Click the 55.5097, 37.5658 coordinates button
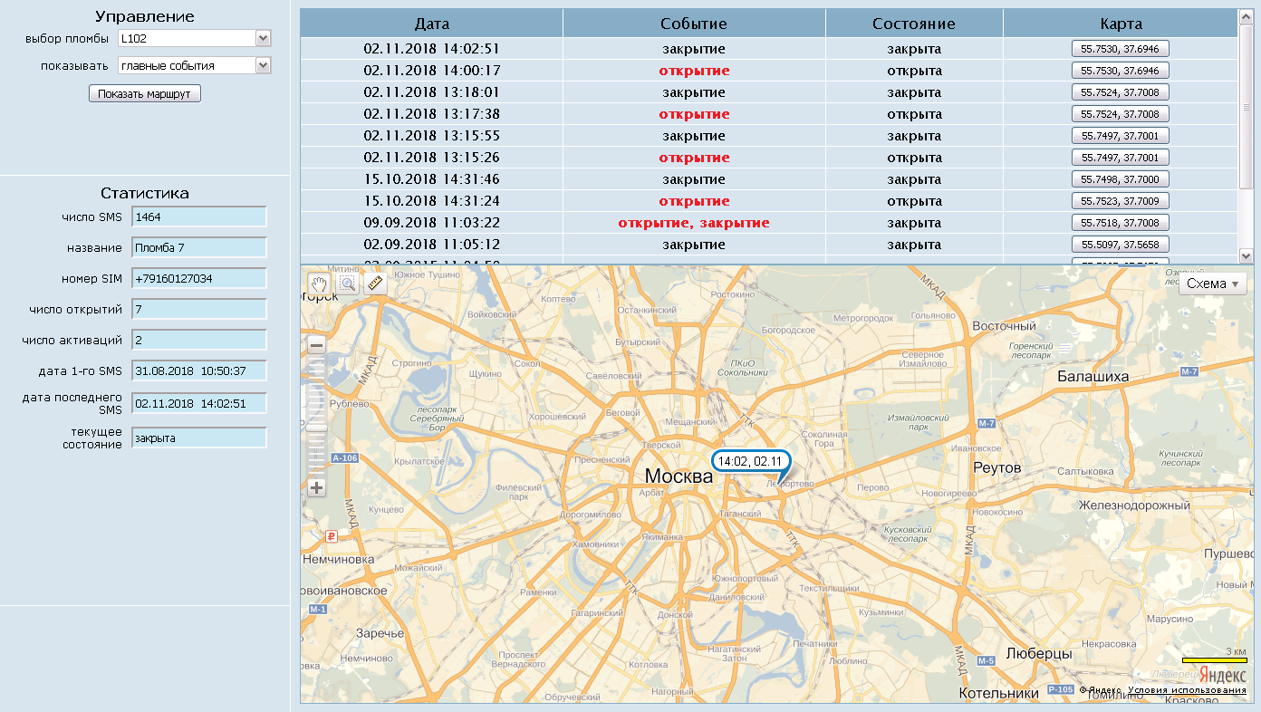Image resolution: width=1261 pixels, height=712 pixels. pos(1120,245)
